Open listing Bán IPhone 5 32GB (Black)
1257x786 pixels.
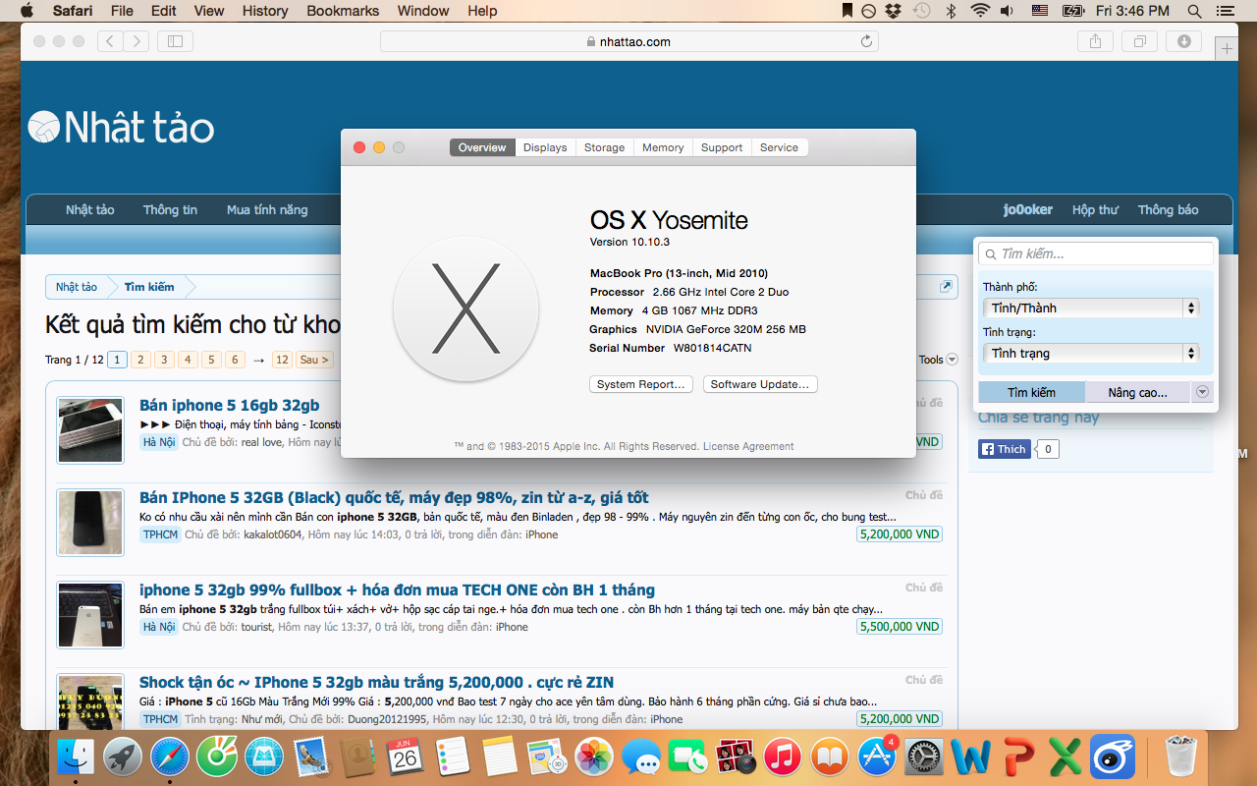point(394,497)
